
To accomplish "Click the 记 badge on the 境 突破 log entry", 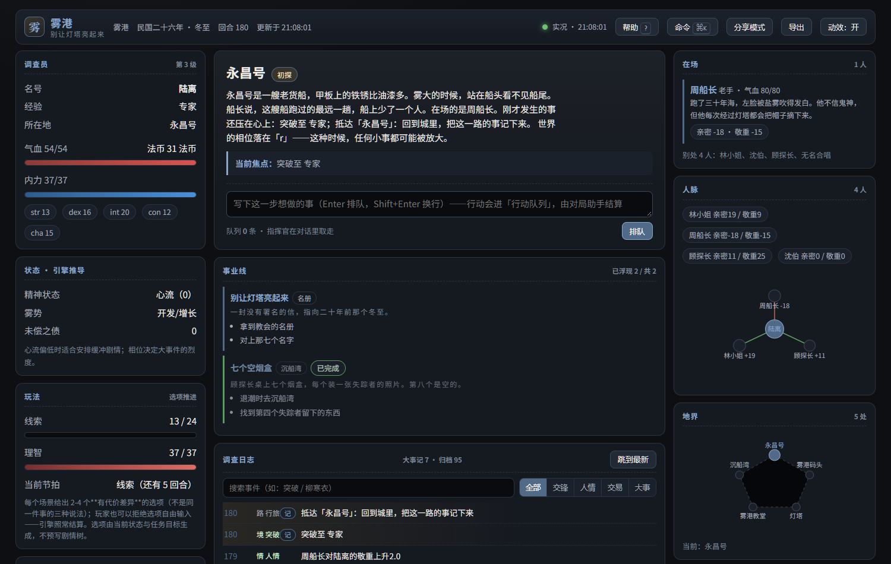I will (287, 535).
